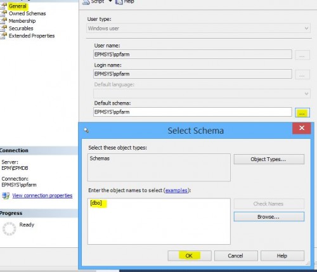Click the Login name field

[193, 74]
